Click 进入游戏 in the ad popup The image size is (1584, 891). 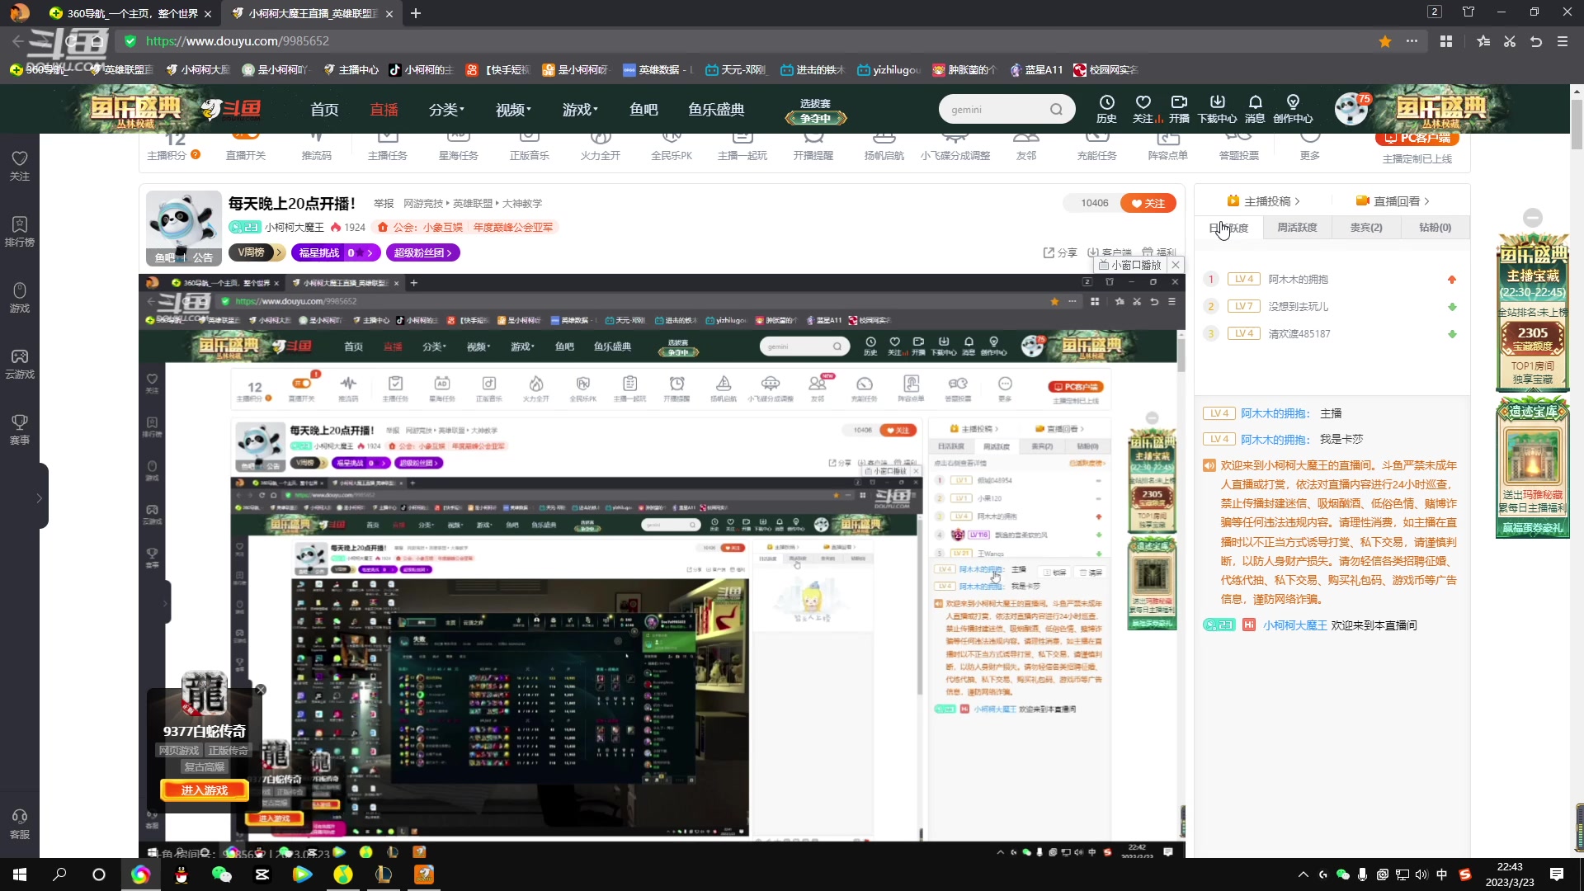click(204, 790)
